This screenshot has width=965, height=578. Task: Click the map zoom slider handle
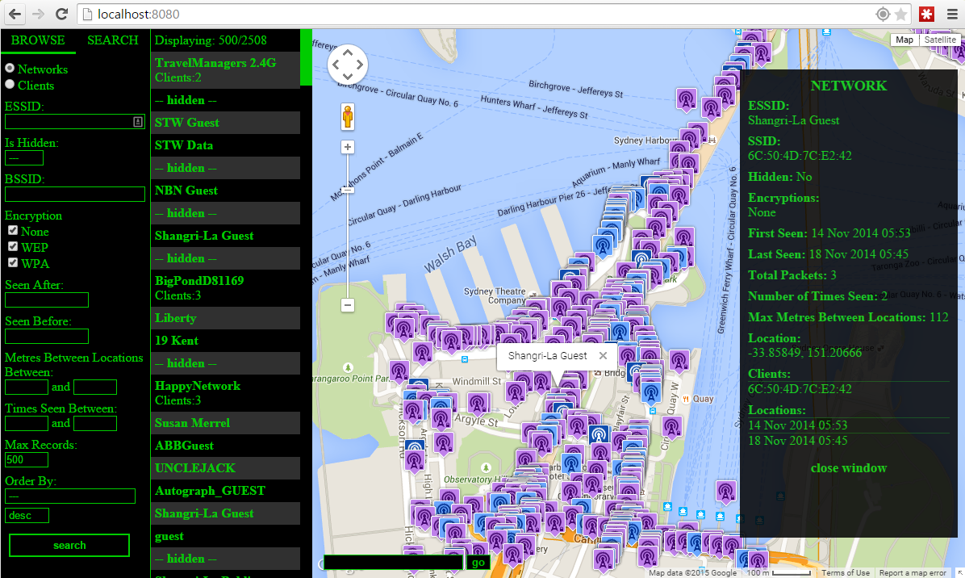pyautogui.click(x=348, y=191)
